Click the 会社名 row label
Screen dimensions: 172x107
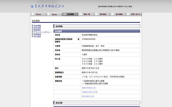click(58, 35)
